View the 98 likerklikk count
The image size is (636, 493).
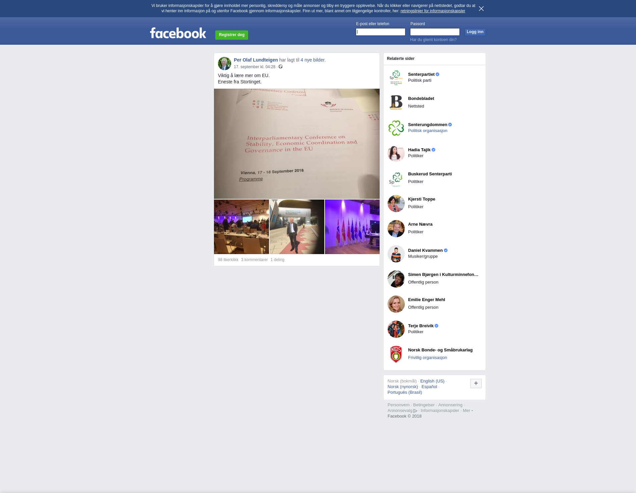(x=228, y=260)
